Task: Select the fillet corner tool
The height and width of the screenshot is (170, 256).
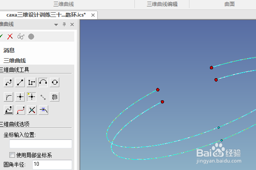Action: [x=9, y=97]
